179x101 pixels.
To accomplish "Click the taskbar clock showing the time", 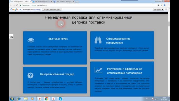I will click(x=164, y=99).
